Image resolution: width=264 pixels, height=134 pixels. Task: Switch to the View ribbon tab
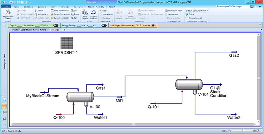pyautogui.click(x=53, y=7)
